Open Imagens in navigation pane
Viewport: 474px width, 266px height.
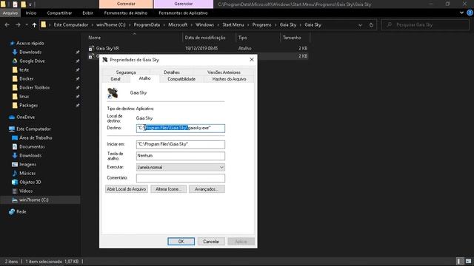pos(27,164)
